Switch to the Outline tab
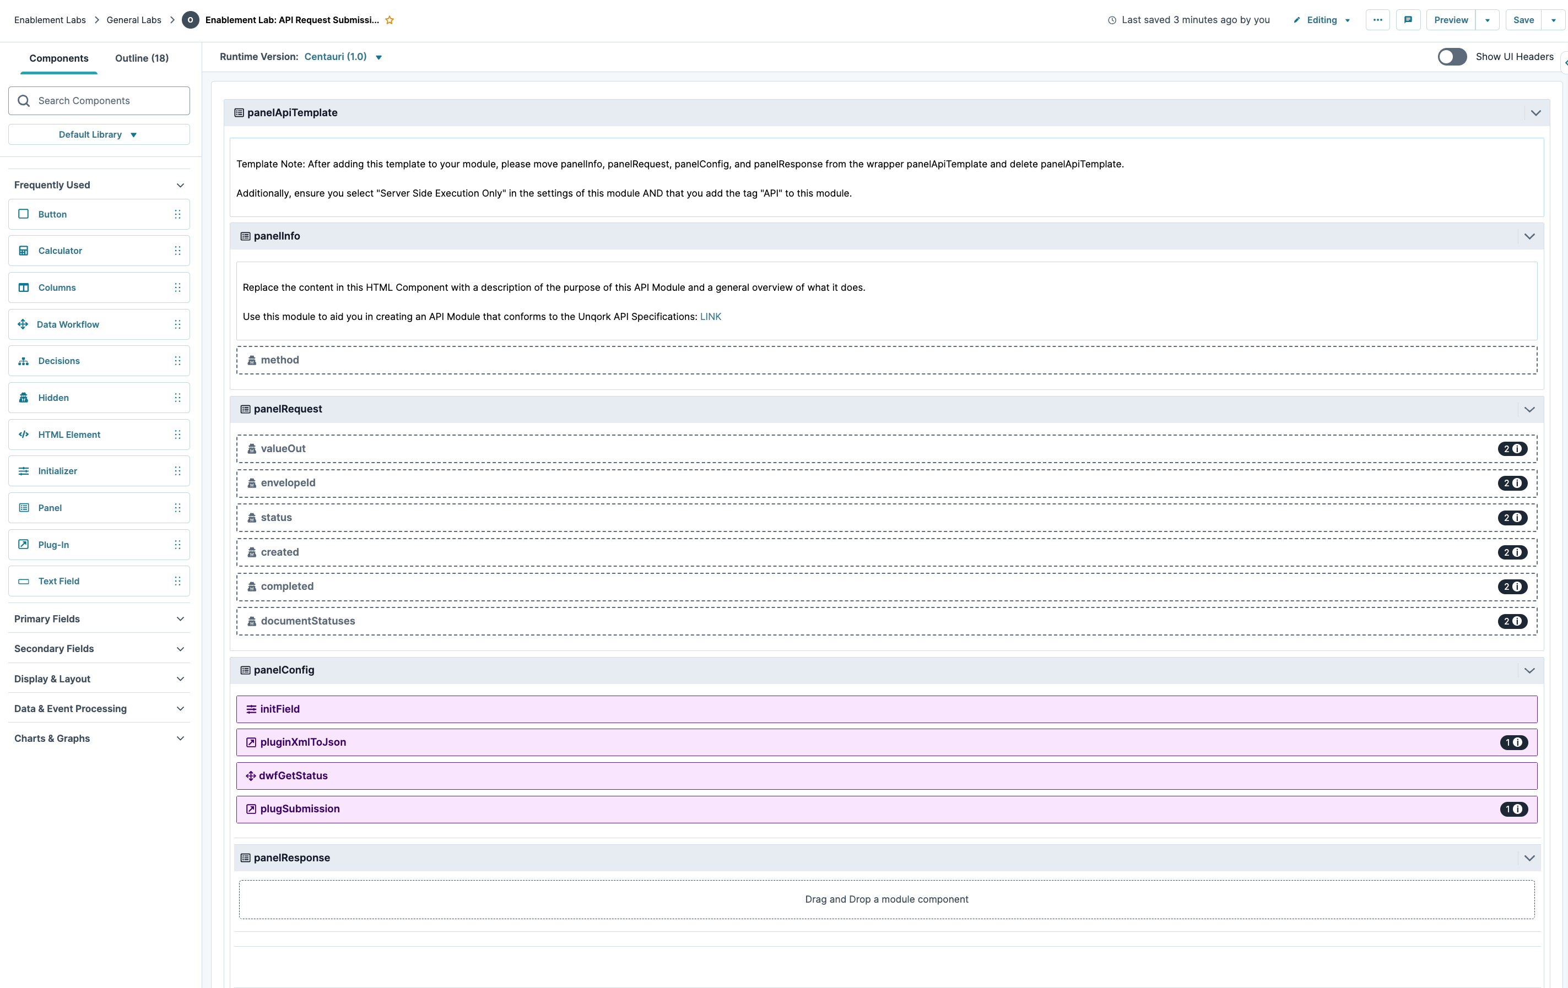1568x988 pixels. [x=141, y=58]
